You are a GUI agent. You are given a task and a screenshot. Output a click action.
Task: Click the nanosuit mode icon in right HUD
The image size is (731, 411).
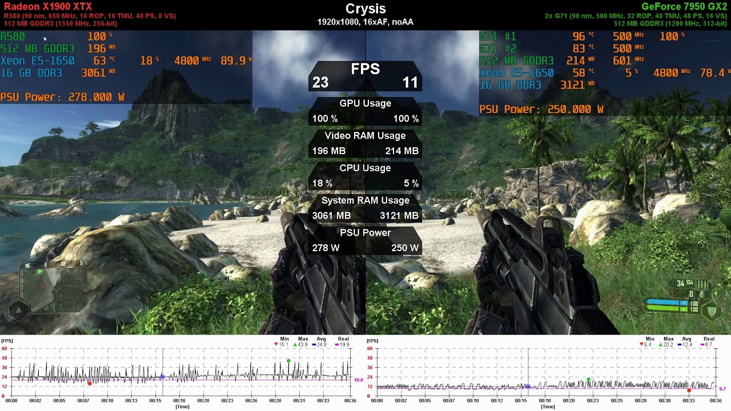point(712,311)
